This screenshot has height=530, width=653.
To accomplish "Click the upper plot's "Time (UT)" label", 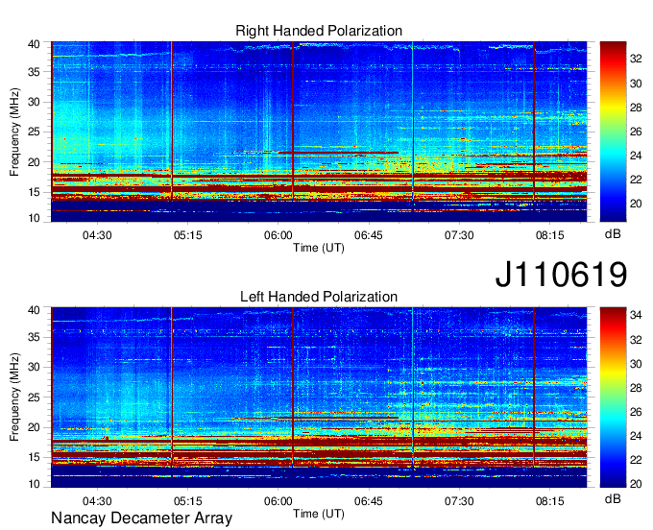I will [x=319, y=248].
